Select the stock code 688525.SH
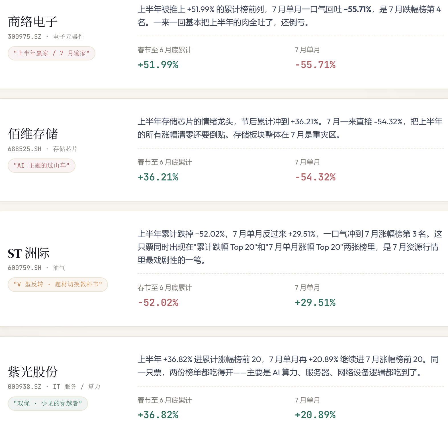Viewport: 448px width, 423px height. [x=24, y=149]
